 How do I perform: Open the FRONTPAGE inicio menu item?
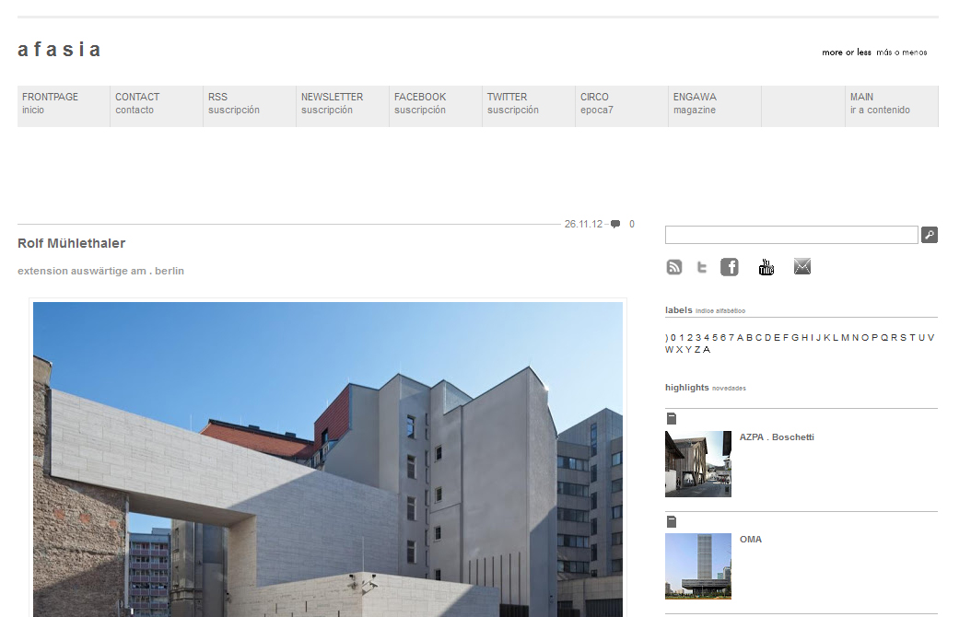point(51,103)
